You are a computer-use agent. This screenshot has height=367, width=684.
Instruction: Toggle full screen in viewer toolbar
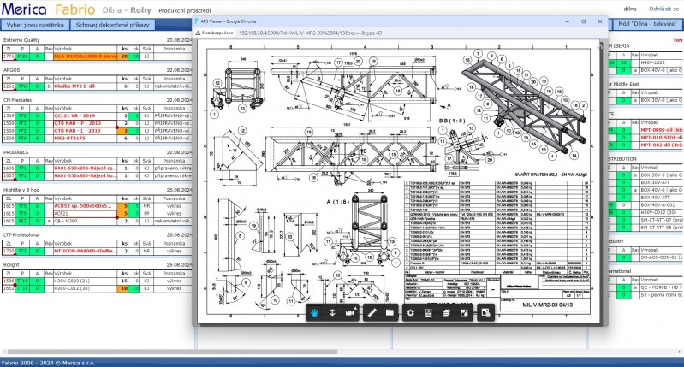pyautogui.click(x=463, y=313)
